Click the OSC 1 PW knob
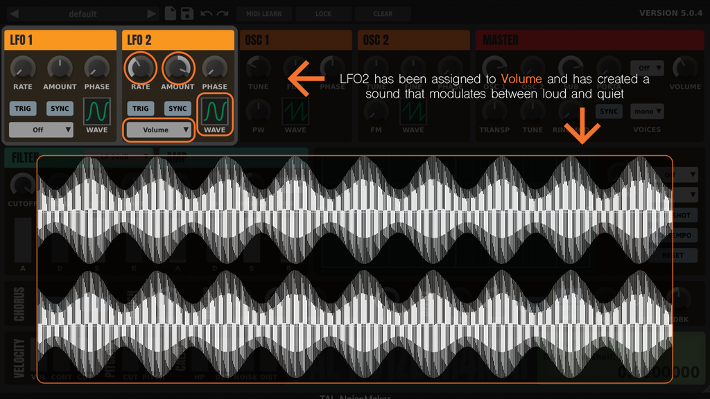Image resolution: width=710 pixels, height=399 pixels. (258, 112)
